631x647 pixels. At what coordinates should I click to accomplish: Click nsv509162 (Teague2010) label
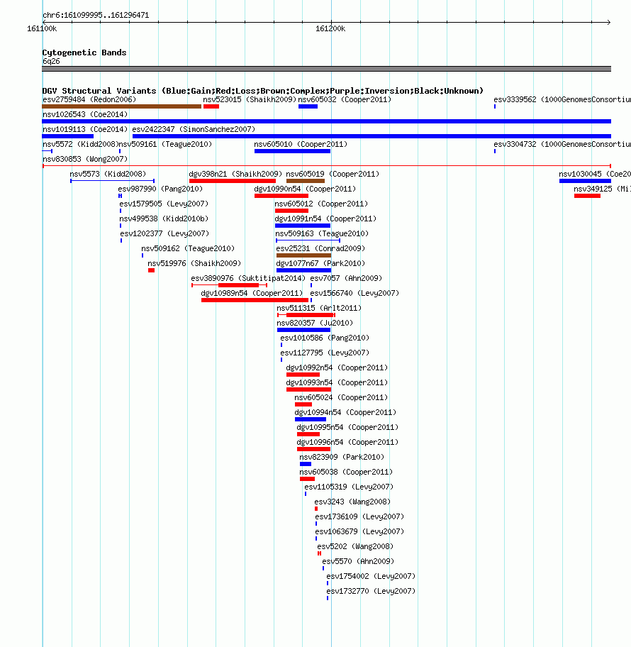pyautogui.click(x=188, y=248)
